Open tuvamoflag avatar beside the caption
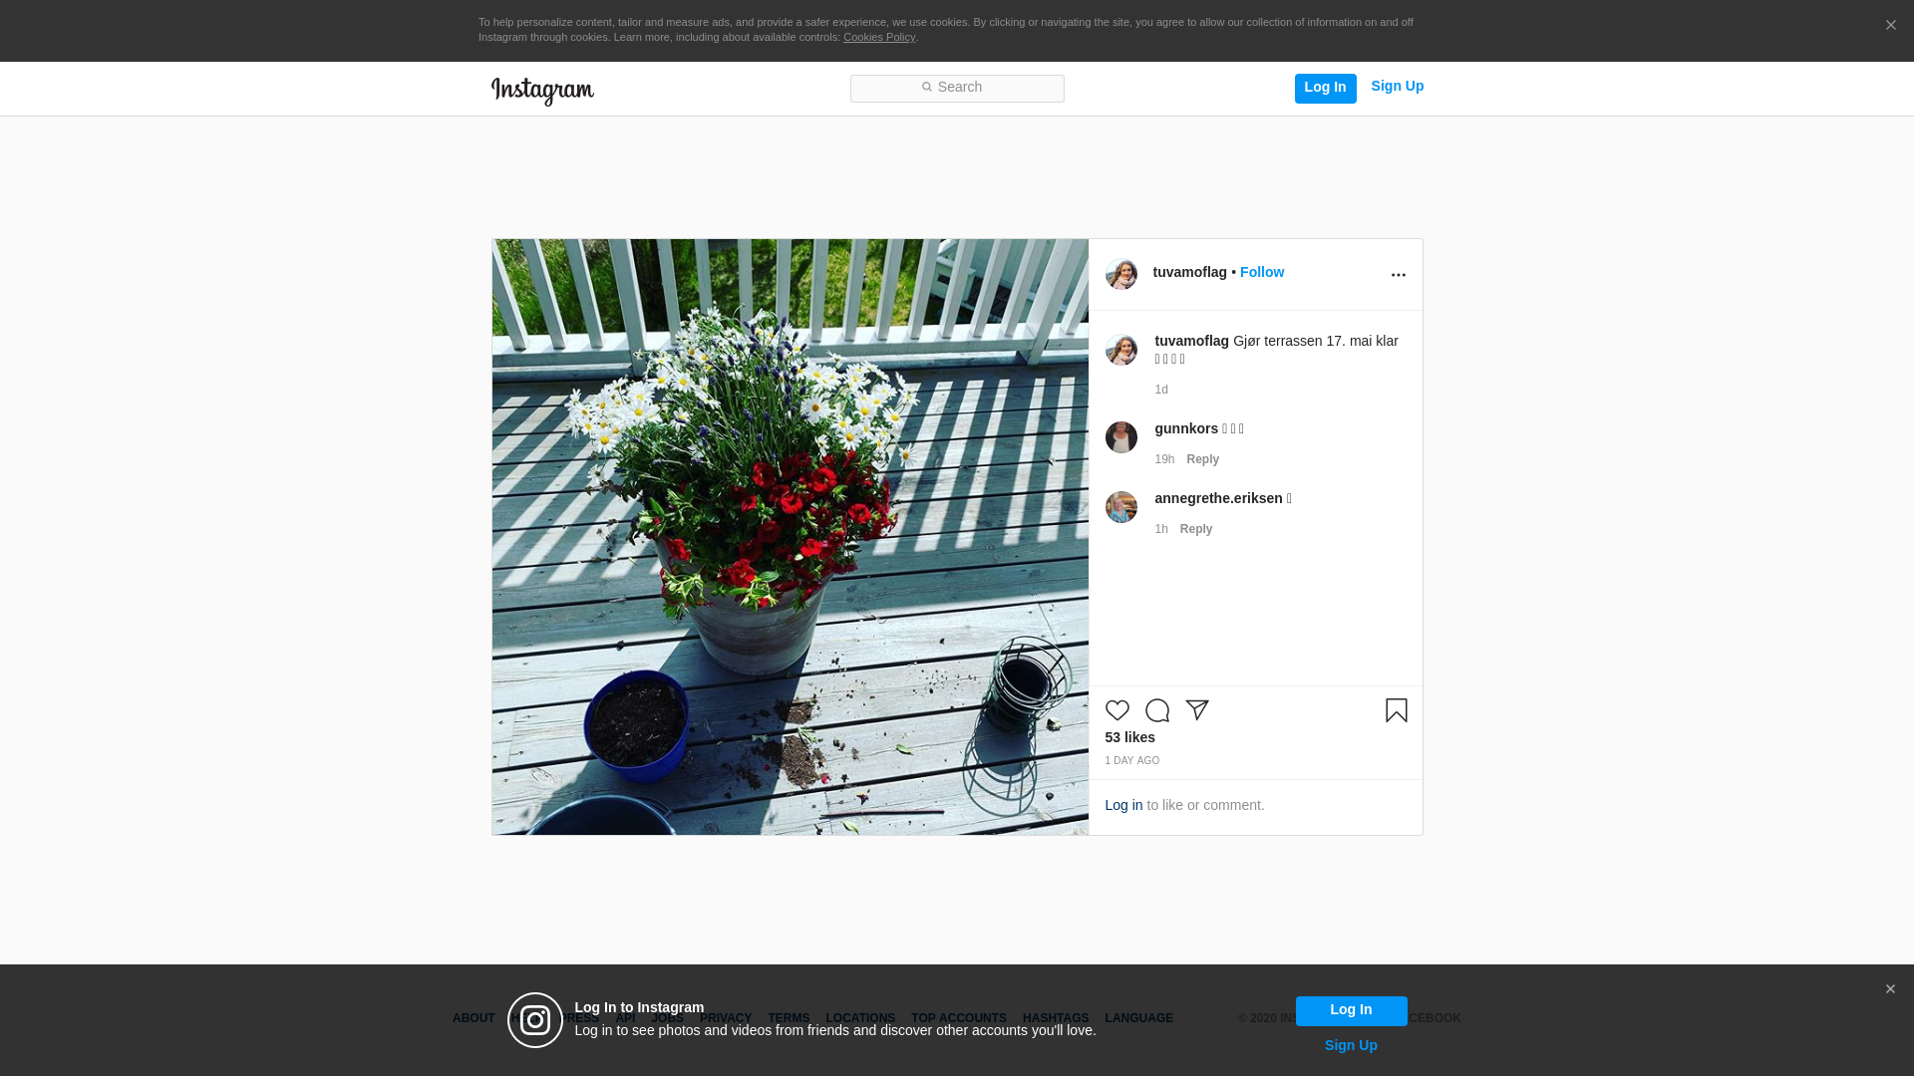The height and width of the screenshot is (1076, 1914). coord(1121,350)
